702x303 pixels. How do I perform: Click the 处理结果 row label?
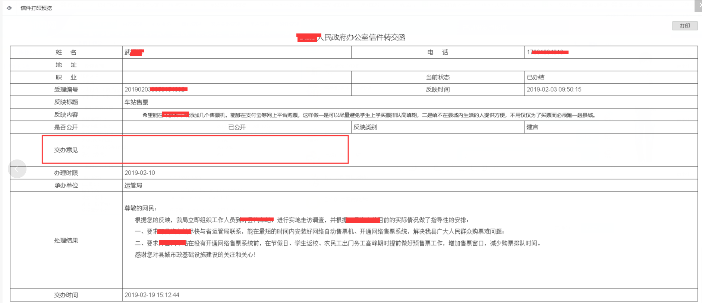66,241
